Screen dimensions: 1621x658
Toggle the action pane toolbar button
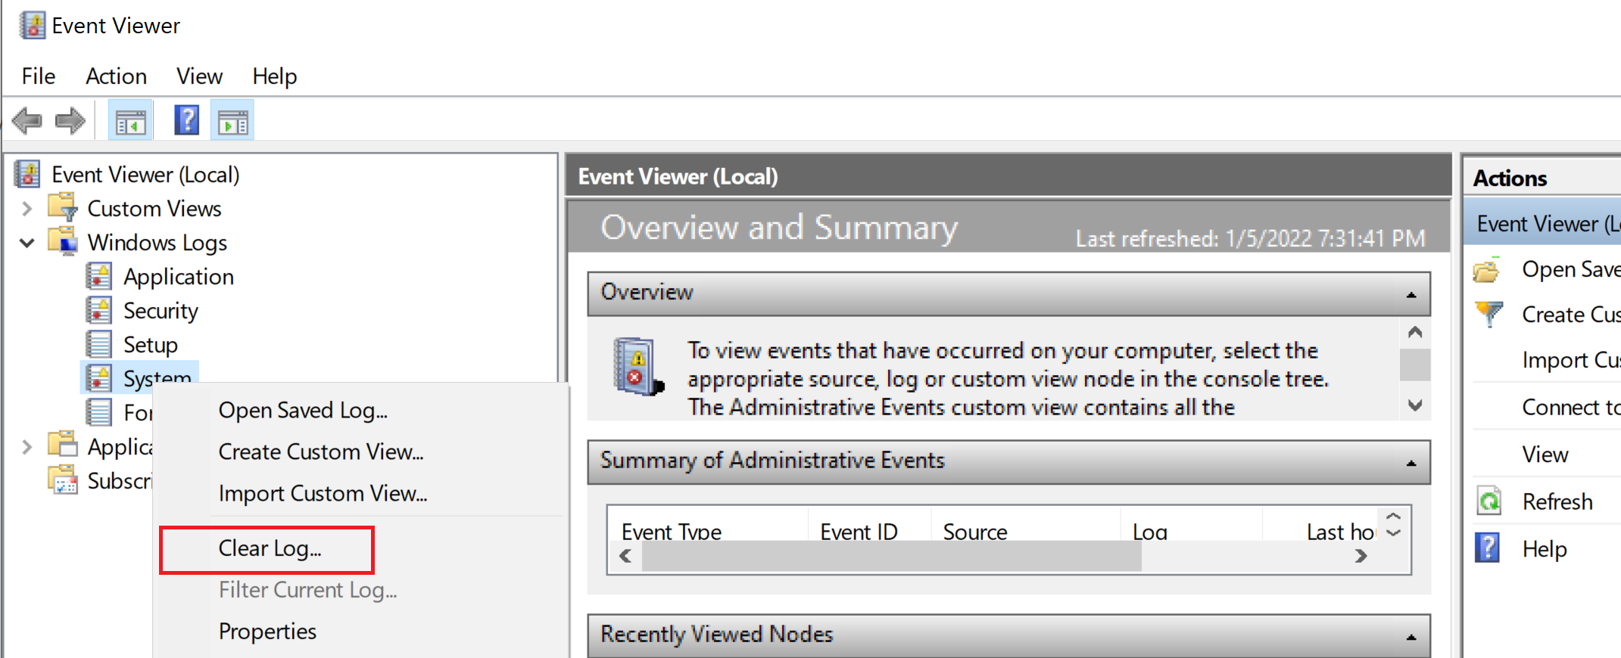232,119
